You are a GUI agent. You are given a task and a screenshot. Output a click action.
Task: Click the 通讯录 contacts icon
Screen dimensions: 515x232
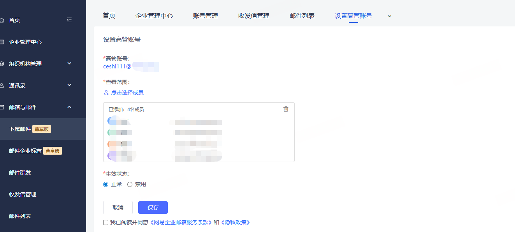click(2, 85)
